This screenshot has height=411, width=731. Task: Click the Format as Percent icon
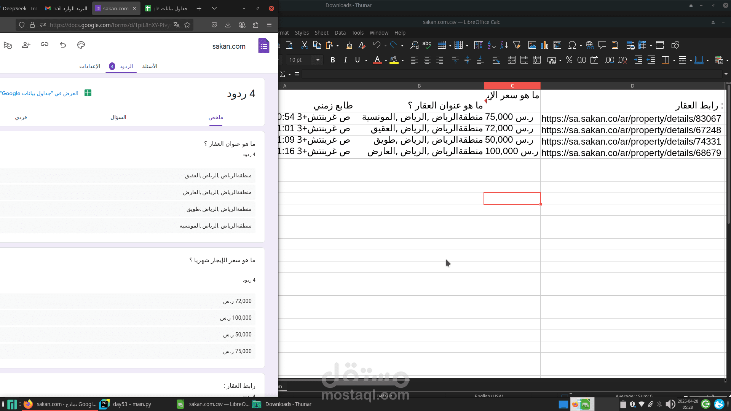coord(569,60)
